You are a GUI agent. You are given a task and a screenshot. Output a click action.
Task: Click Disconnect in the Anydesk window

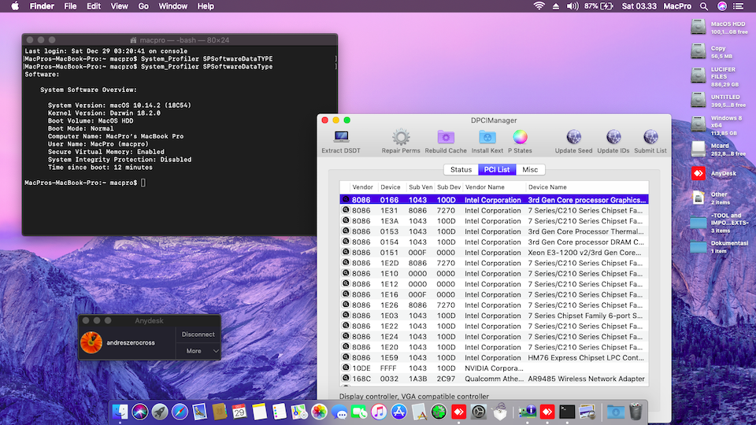tap(198, 334)
